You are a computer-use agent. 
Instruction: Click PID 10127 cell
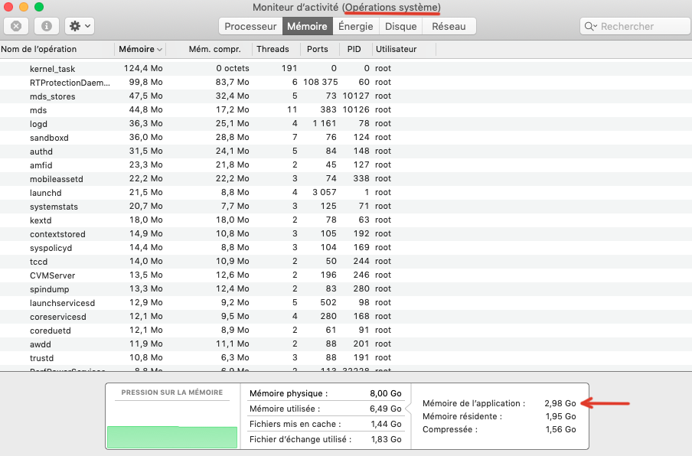pyautogui.click(x=356, y=96)
